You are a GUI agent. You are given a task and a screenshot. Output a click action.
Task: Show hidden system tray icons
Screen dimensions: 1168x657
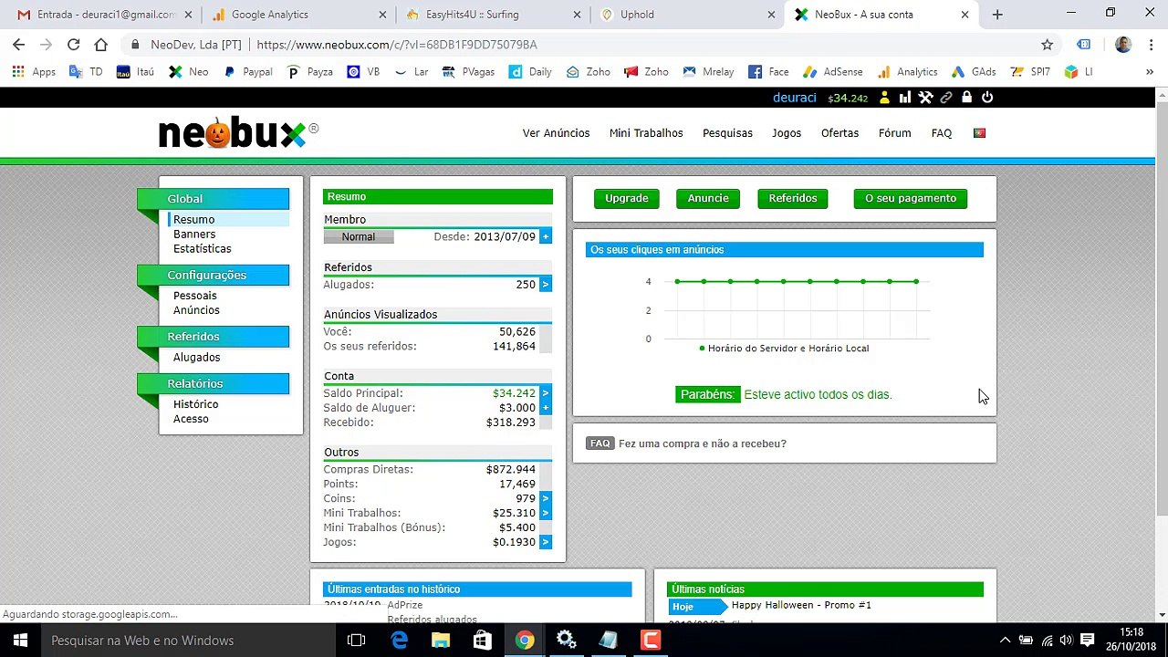click(x=1005, y=641)
